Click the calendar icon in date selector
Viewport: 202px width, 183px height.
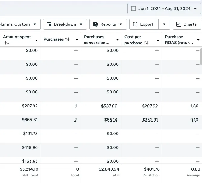click(133, 8)
